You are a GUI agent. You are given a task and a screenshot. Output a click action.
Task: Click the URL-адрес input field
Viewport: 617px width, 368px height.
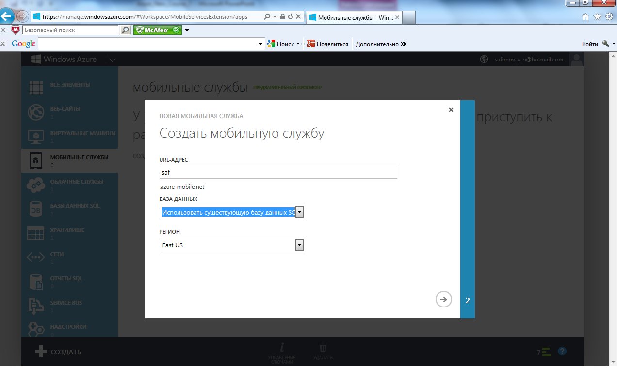pyautogui.click(x=278, y=172)
